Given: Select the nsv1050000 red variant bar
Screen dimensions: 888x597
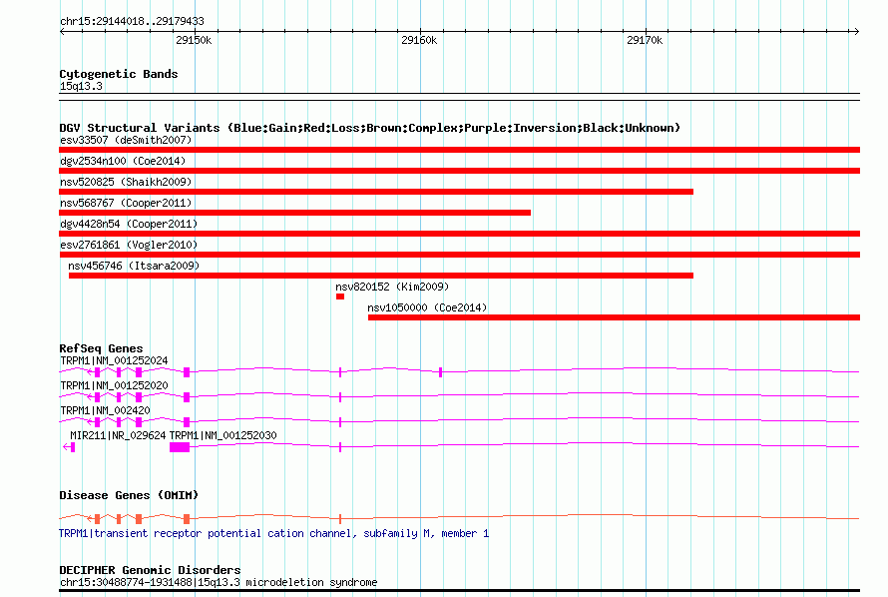Looking at the screenshot, I should coord(614,317).
